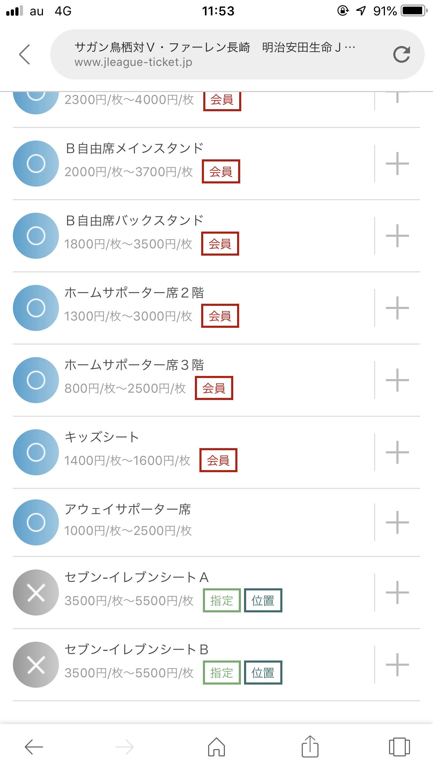Tap availability circle for B自由席メインスタンド
This screenshot has height=770, width=433.
[x=36, y=164]
